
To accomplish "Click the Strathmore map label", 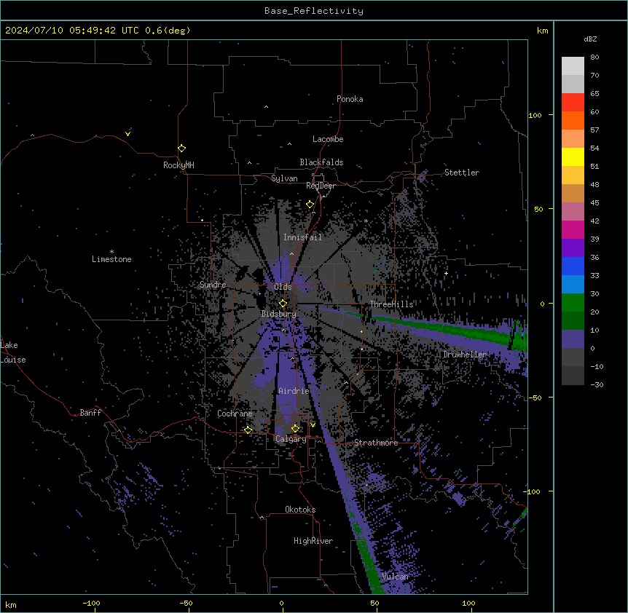I will point(376,443).
